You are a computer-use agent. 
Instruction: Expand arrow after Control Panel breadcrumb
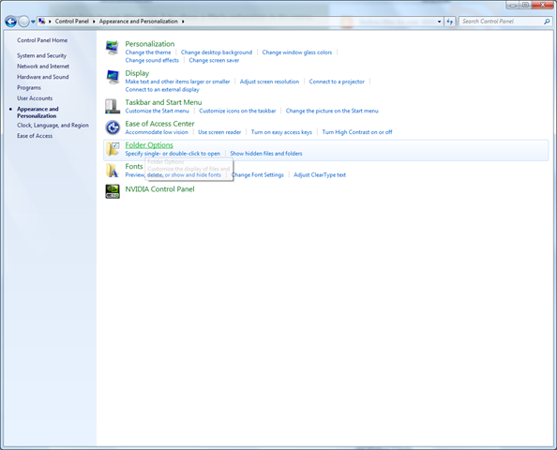click(x=94, y=22)
